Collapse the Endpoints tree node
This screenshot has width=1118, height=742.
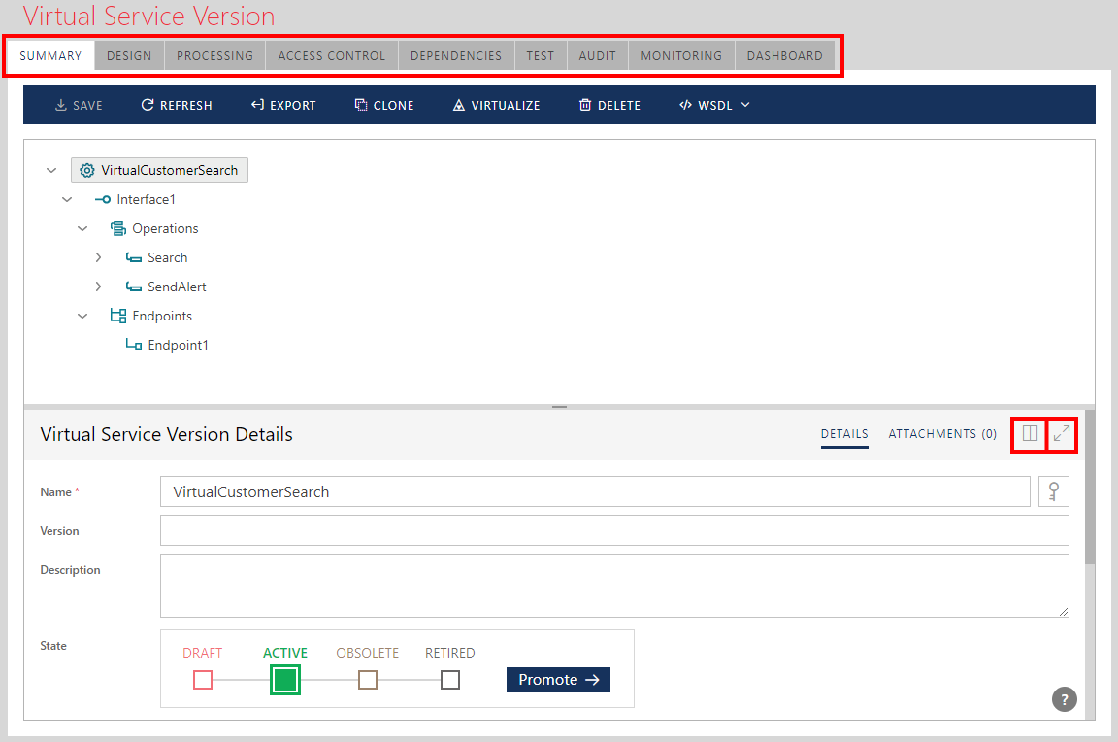[x=82, y=316]
